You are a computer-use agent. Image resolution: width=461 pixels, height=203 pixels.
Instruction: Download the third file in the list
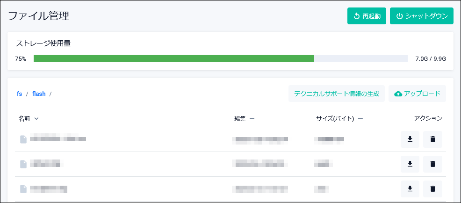410,189
